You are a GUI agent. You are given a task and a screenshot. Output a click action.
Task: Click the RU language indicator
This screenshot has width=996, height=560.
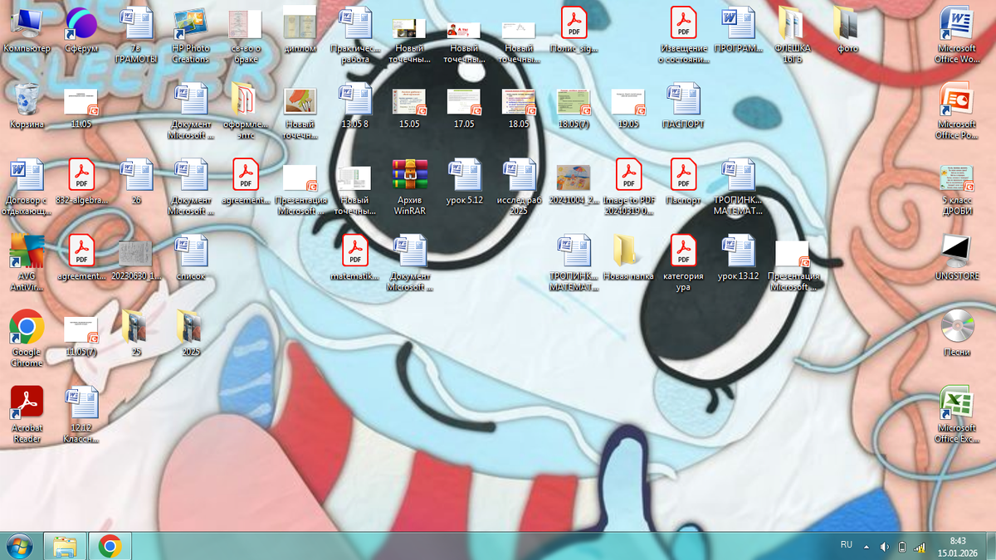(x=847, y=545)
